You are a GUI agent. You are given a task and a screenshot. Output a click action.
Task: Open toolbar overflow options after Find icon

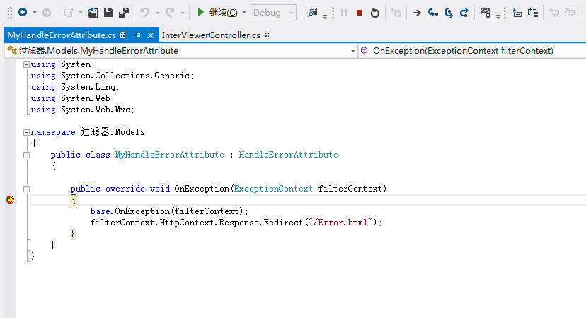pyautogui.click(x=325, y=16)
